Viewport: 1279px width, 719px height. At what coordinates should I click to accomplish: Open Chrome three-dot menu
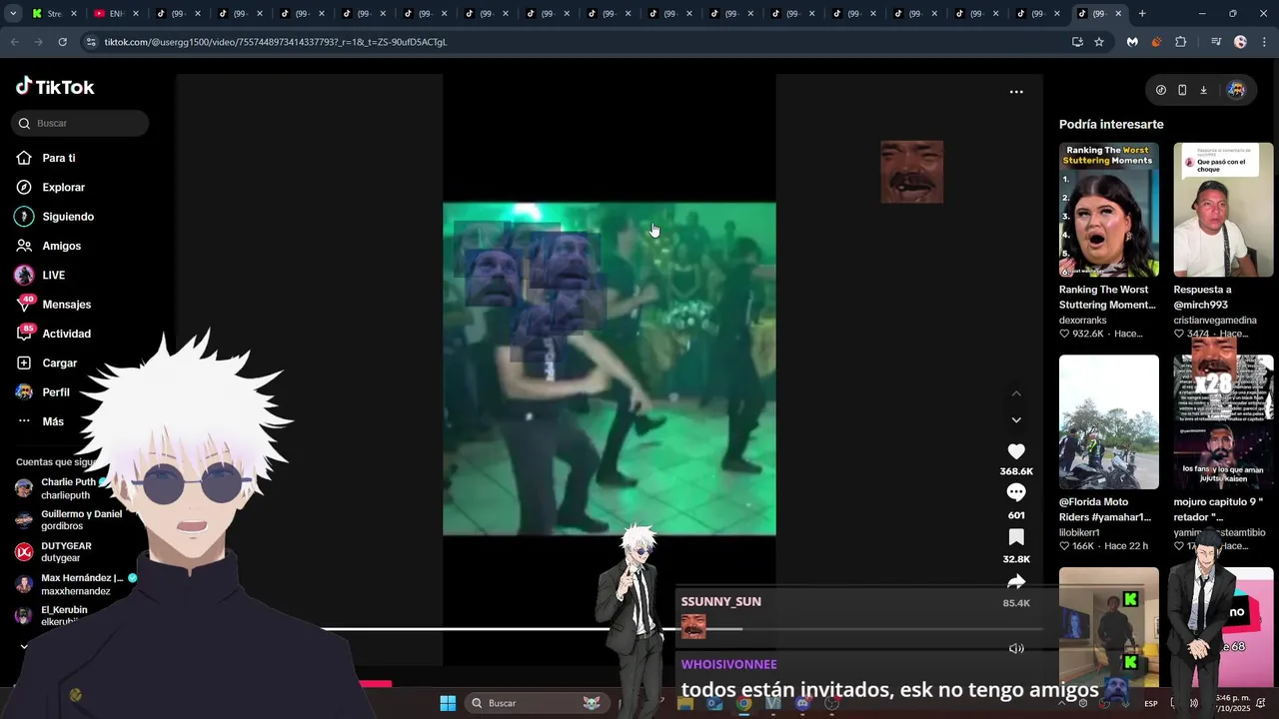click(1265, 42)
